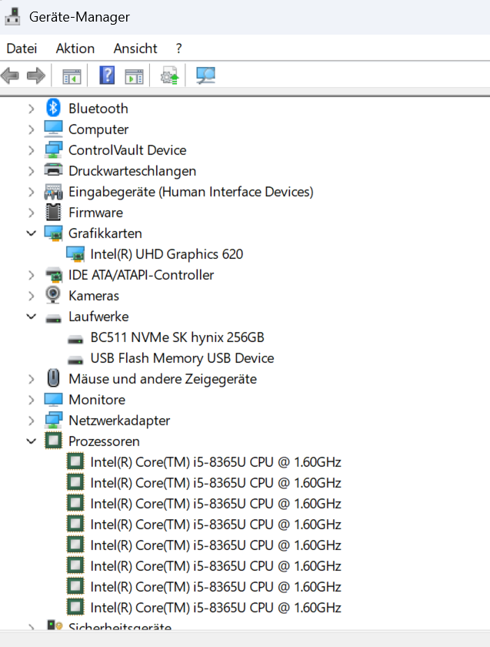Viewport: 490px width, 647px height.
Task: Select Eingabegeräte (Human Interface Devices) label
Action: (191, 192)
